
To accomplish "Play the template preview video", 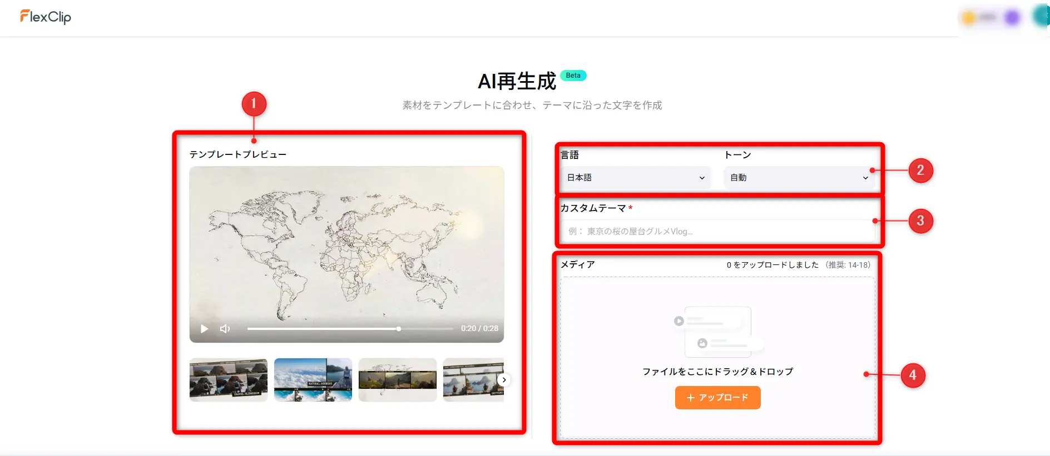I will [204, 329].
